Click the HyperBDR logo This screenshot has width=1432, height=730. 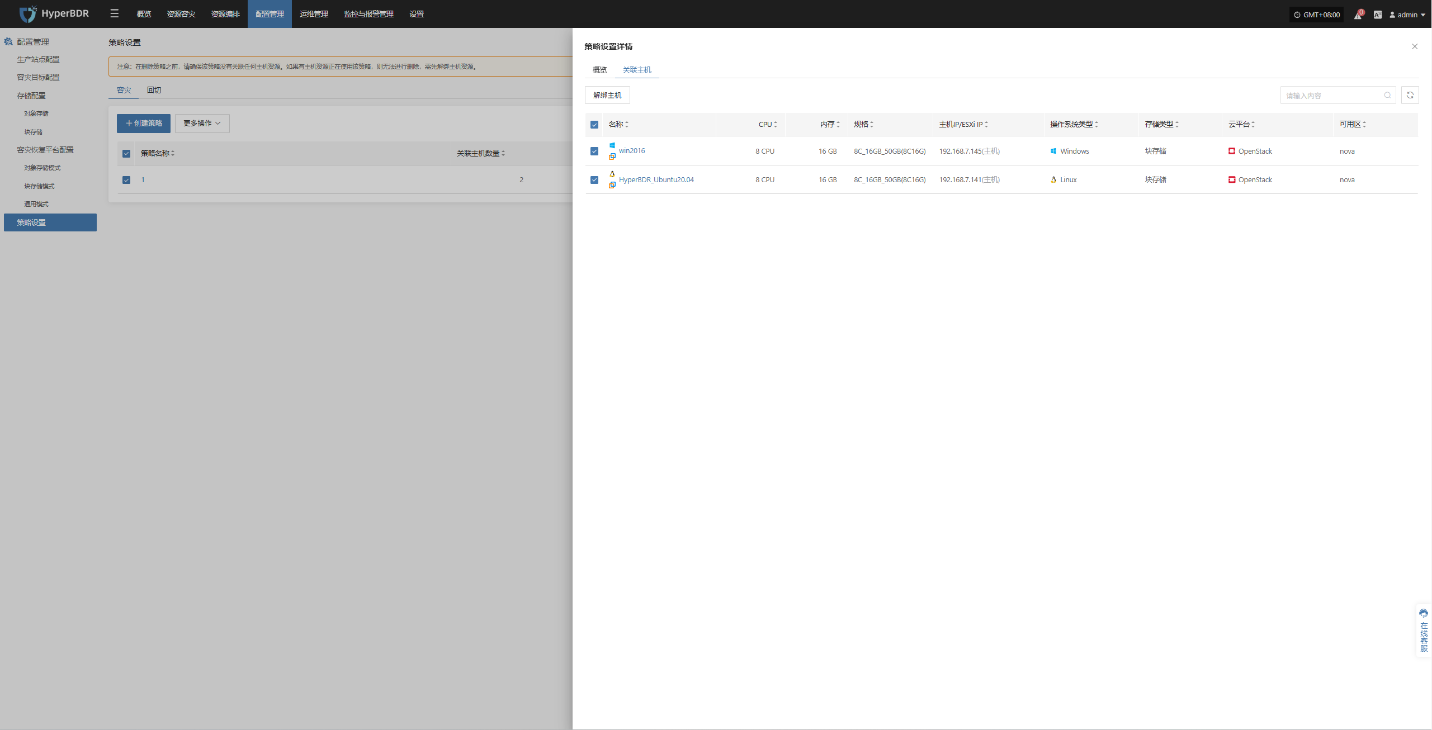coord(54,13)
